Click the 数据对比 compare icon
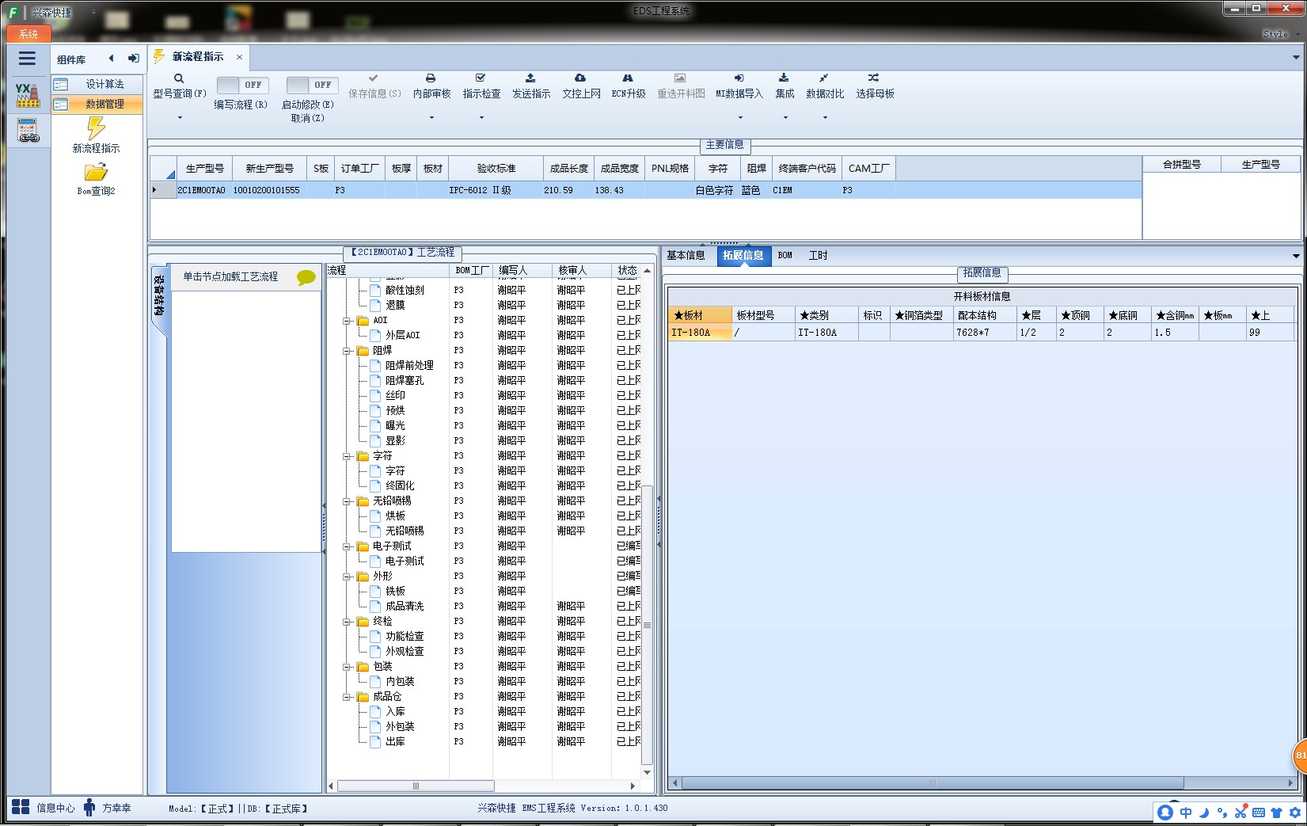The image size is (1307, 826). [x=824, y=78]
